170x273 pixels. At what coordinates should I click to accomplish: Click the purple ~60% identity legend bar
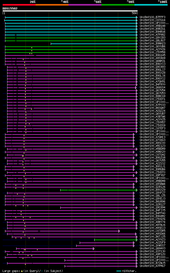(x=85, y=5)
